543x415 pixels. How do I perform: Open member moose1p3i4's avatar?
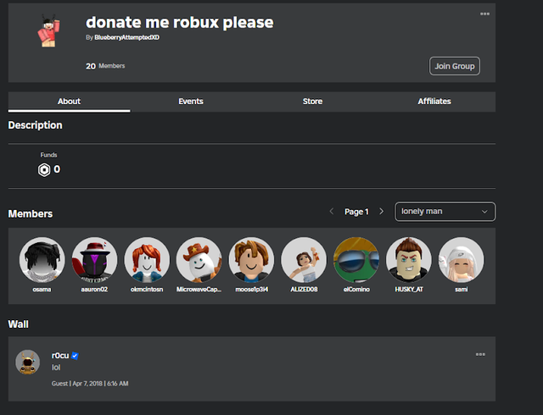(251, 260)
